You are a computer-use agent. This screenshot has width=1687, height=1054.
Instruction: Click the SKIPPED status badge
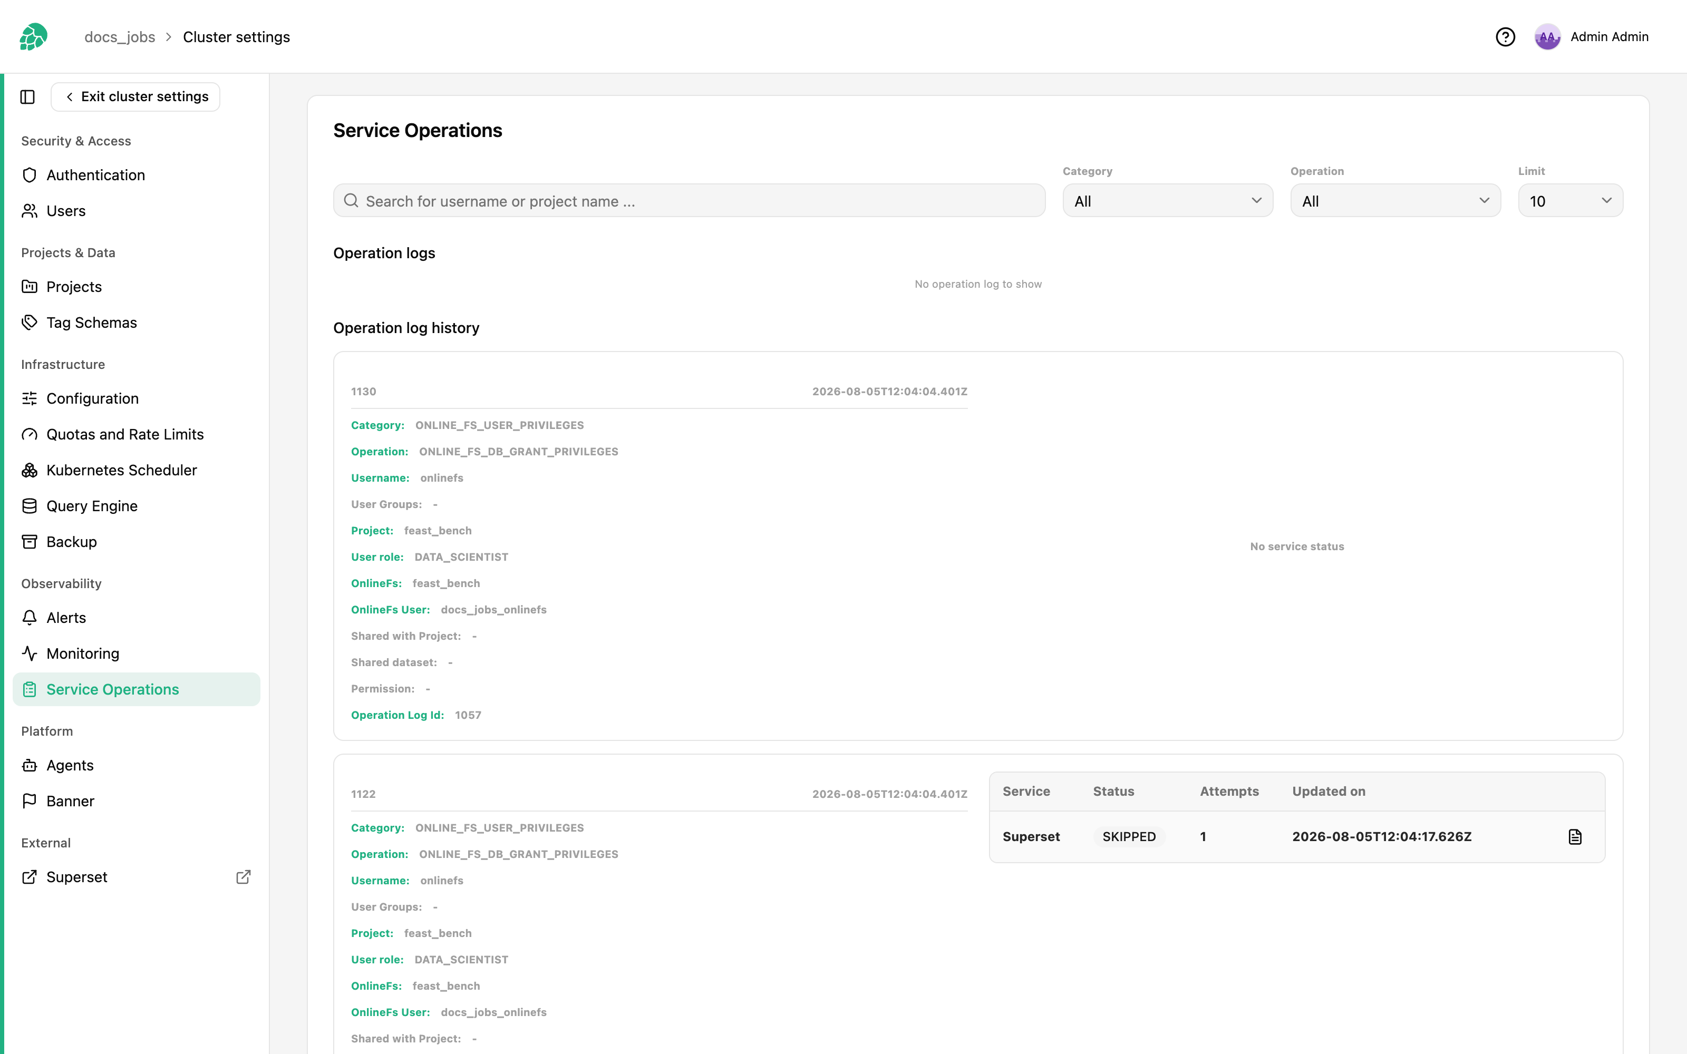click(x=1129, y=836)
